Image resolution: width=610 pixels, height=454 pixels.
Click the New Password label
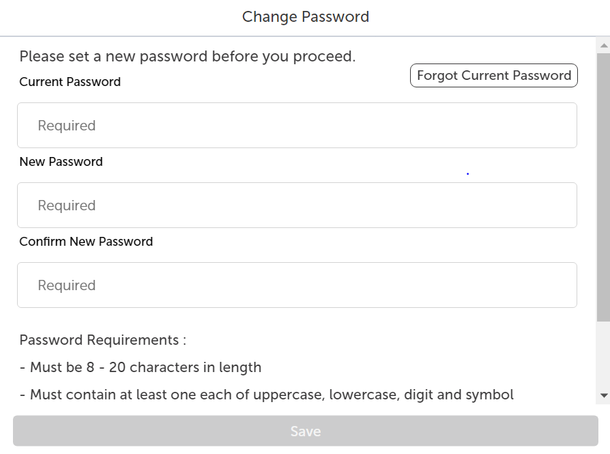click(61, 162)
